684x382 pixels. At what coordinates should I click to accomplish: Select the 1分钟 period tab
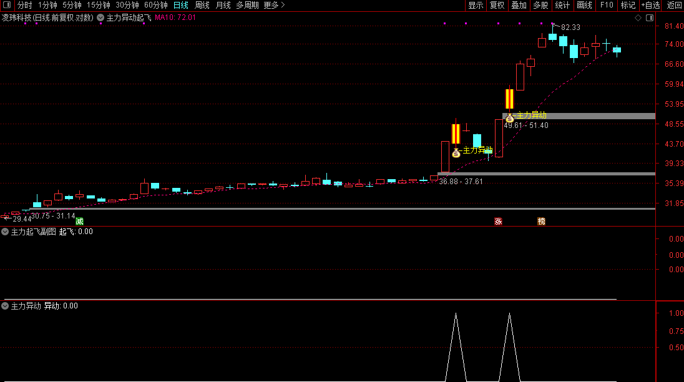[47, 5]
